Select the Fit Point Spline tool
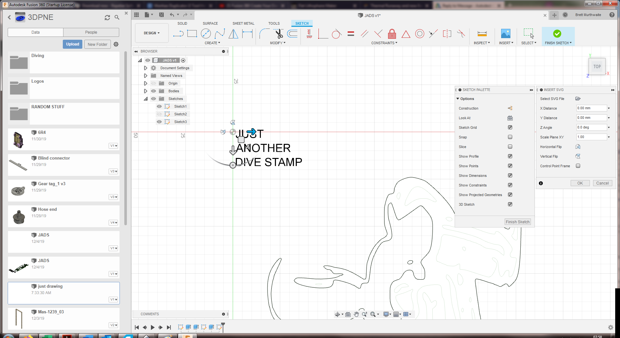Viewport: 620px width, 338px height. point(220,34)
